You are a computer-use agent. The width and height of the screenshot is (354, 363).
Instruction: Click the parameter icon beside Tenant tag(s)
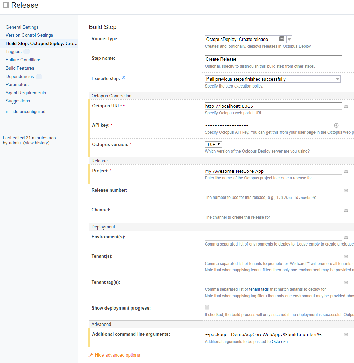click(346, 282)
